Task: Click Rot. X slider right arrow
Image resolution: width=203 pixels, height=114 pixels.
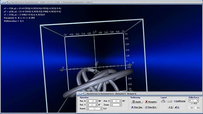Action: tap(96, 101)
